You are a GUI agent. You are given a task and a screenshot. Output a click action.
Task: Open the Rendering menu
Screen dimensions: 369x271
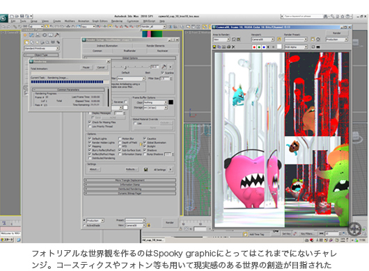pos(117,21)
